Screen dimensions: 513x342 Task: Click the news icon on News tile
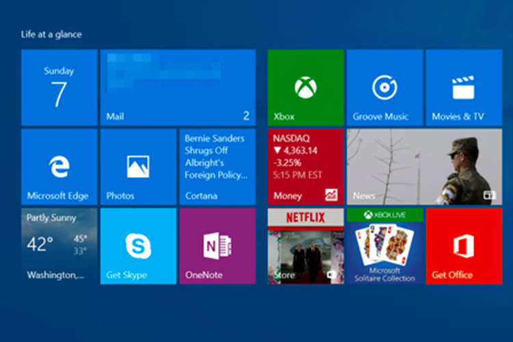[490, 196]
